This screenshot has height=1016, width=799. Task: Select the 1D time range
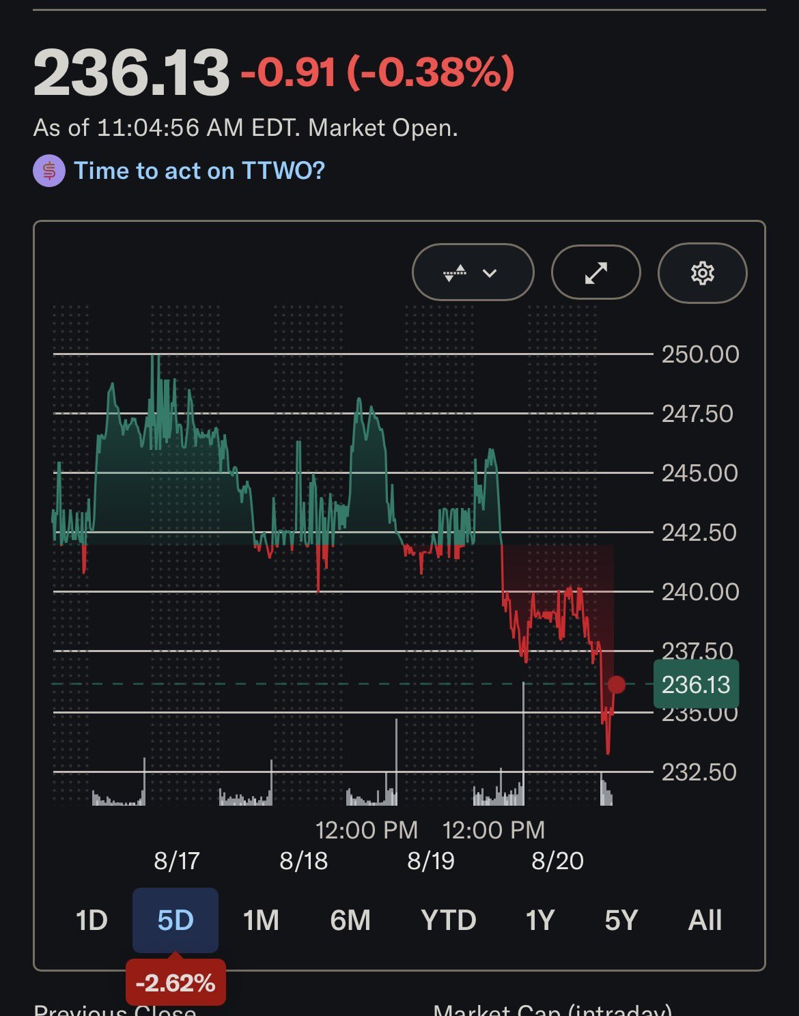pyautogui.click(x=92, y=920)
